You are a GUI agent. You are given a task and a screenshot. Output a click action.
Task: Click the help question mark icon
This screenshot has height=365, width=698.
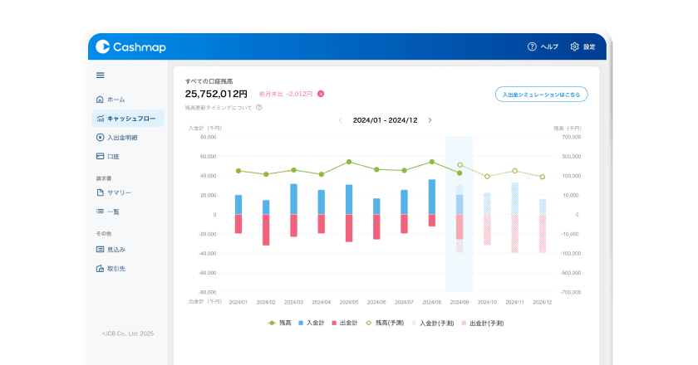532,46
